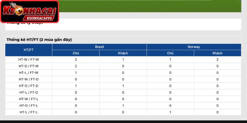Click Norway Khách value in HT-D / FT-L row
Image resolution: width=247 pixels, height=123 pixels.
click(217, 106)
